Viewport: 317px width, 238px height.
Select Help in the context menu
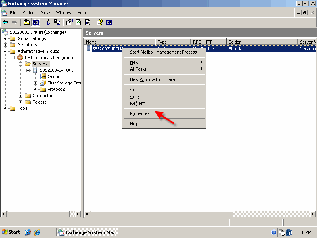(x=164, y=124)
